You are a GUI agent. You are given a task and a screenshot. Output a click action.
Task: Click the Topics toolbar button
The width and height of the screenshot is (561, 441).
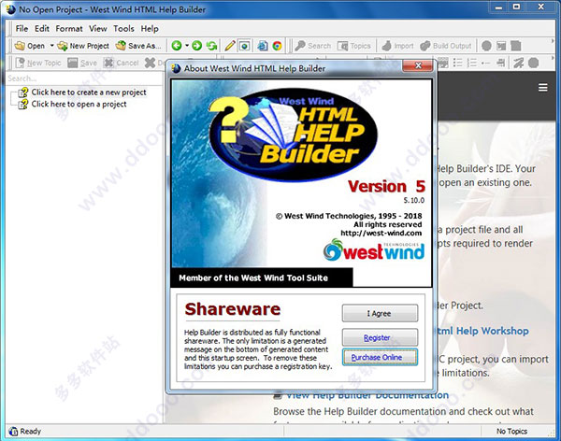coord(354,46)
